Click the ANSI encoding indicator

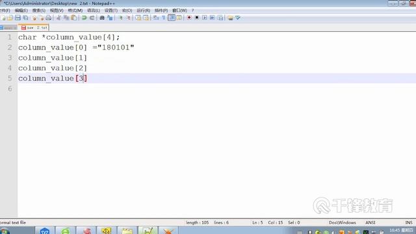point(370,222)
